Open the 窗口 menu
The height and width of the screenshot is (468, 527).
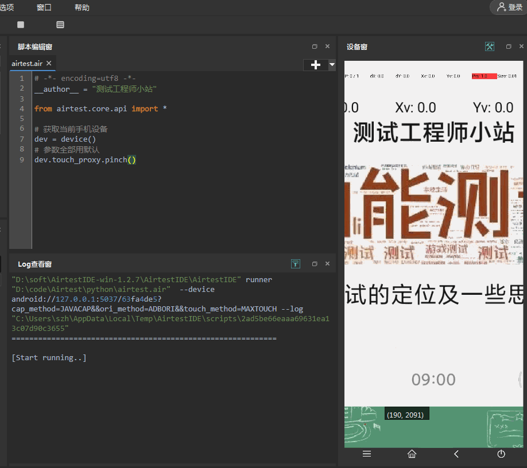coord(44,7)
